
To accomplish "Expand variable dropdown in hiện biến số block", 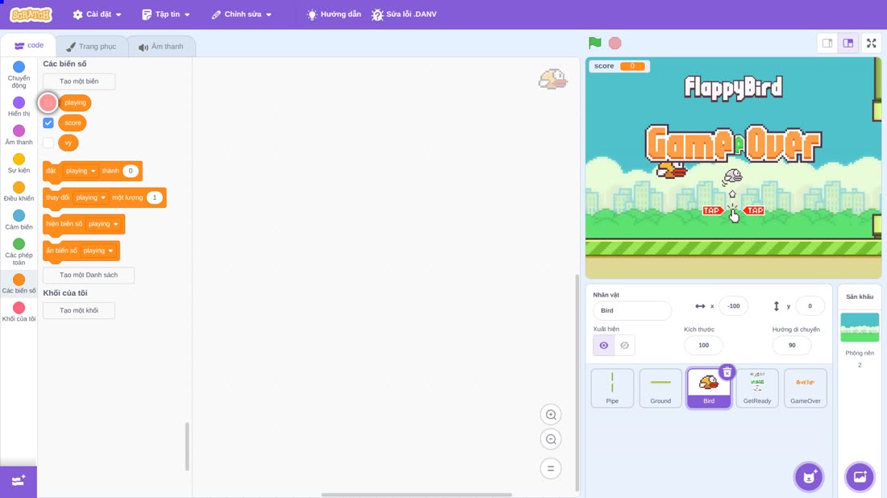I will click(103, 224).
